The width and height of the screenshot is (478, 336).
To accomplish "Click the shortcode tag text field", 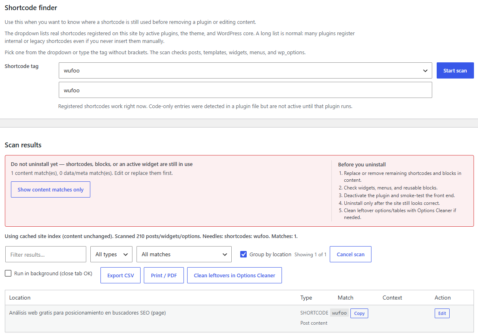I will click(245, 90).
